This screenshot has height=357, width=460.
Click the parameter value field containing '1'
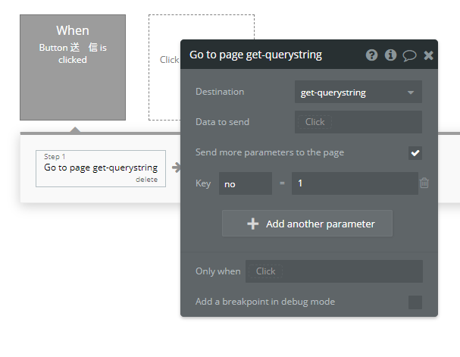click(355, 183)
